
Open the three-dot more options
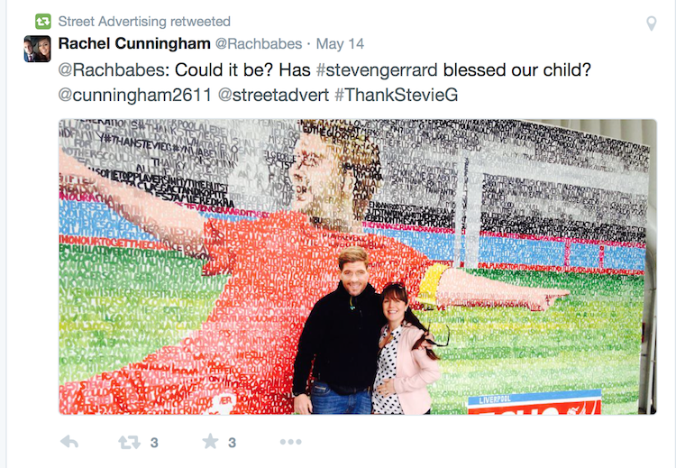tap(290, 442)
